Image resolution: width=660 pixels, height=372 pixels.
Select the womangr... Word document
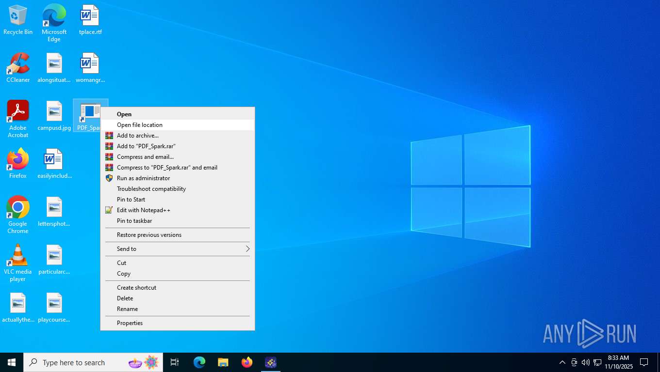coord(90,68)
